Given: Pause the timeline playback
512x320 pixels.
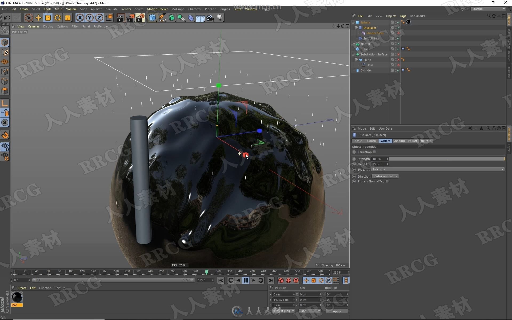Looking at the screenshot, I should coord(246,280).
